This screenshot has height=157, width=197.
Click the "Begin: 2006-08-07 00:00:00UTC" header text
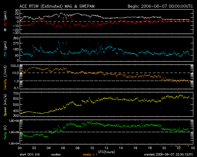click(160, 6)
